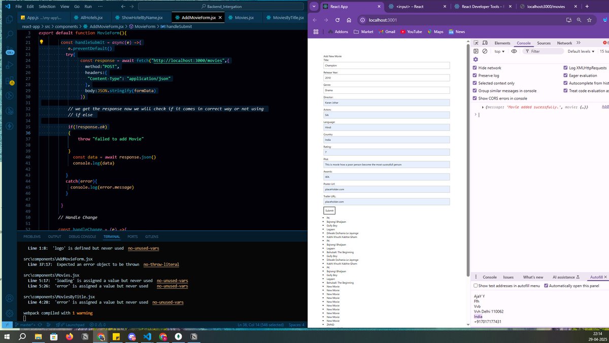Image resolution: width=609 pixels, height=343 pixels.
Task: Click the browser Back arrow
Action: [314, 20]
